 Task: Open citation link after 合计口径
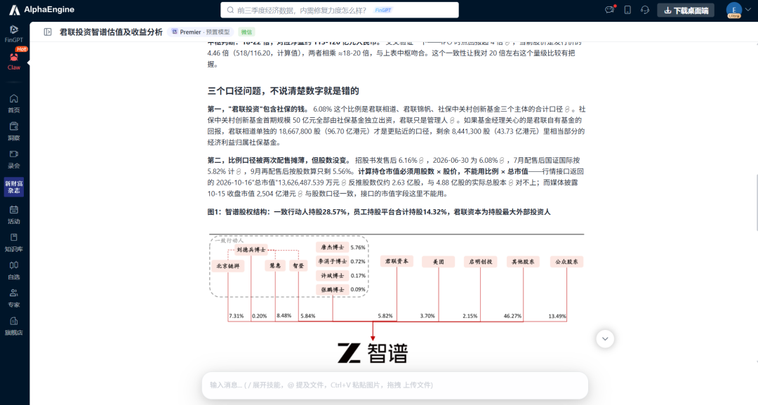[x=568, y=109]
